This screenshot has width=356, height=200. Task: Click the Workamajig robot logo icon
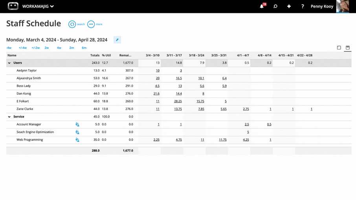click(13, 6)
